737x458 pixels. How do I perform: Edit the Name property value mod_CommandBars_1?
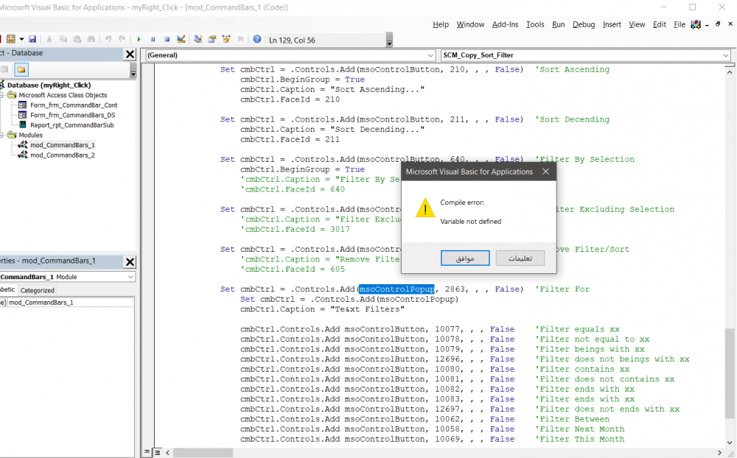click(71, 303)
